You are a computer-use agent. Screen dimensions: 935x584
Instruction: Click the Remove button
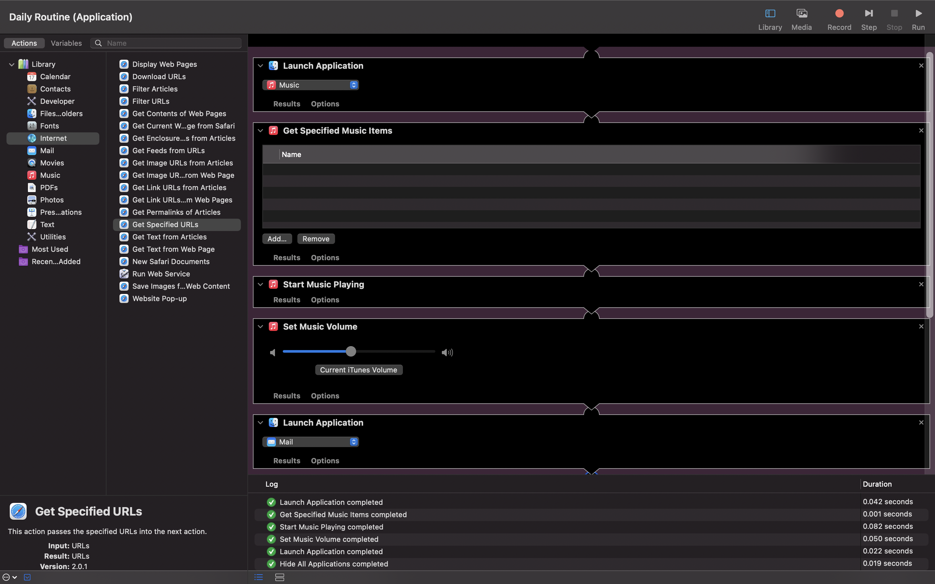coord(316,239)
